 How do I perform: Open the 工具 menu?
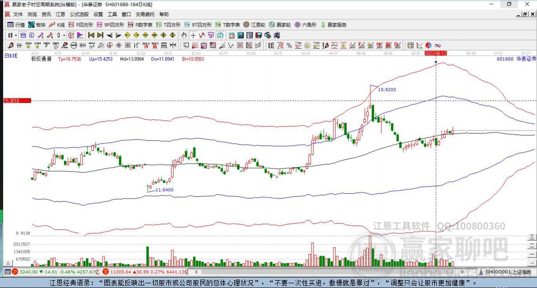point(112,14)
